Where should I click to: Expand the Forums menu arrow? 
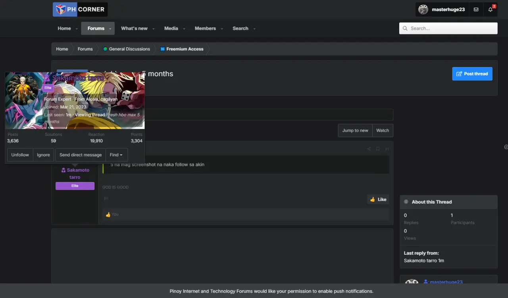(110, 29)
